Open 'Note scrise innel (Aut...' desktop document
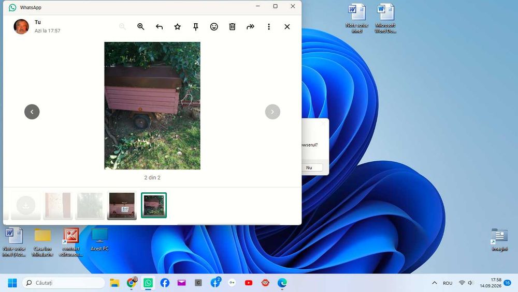 [14, 242]
